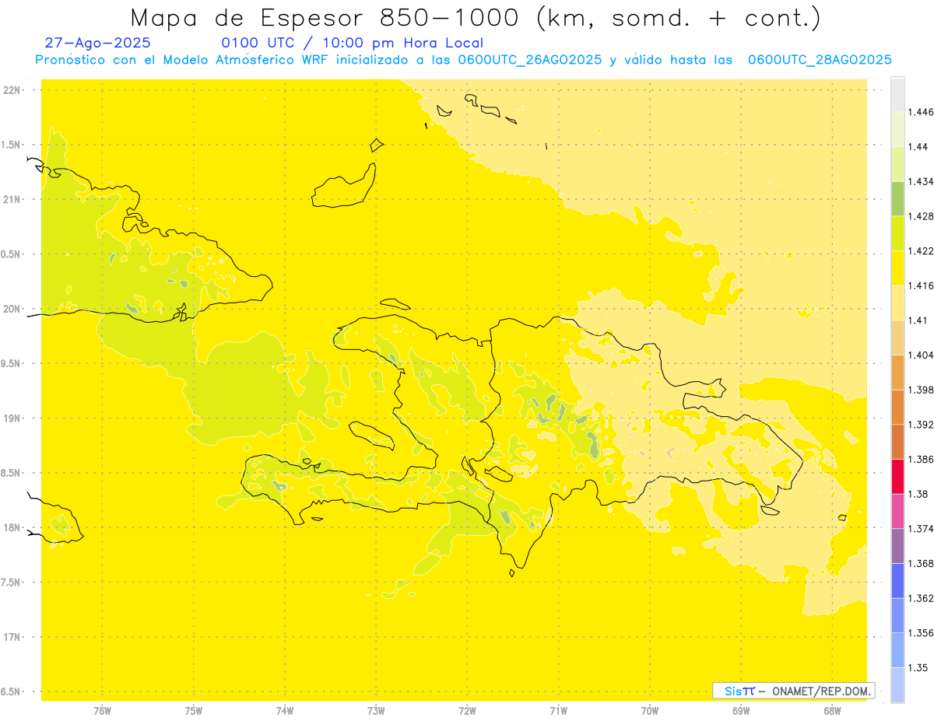Viewport: 934px width, 721px height.
Task: Click the 75W longitude label
Action: click(x=193, y=711)
